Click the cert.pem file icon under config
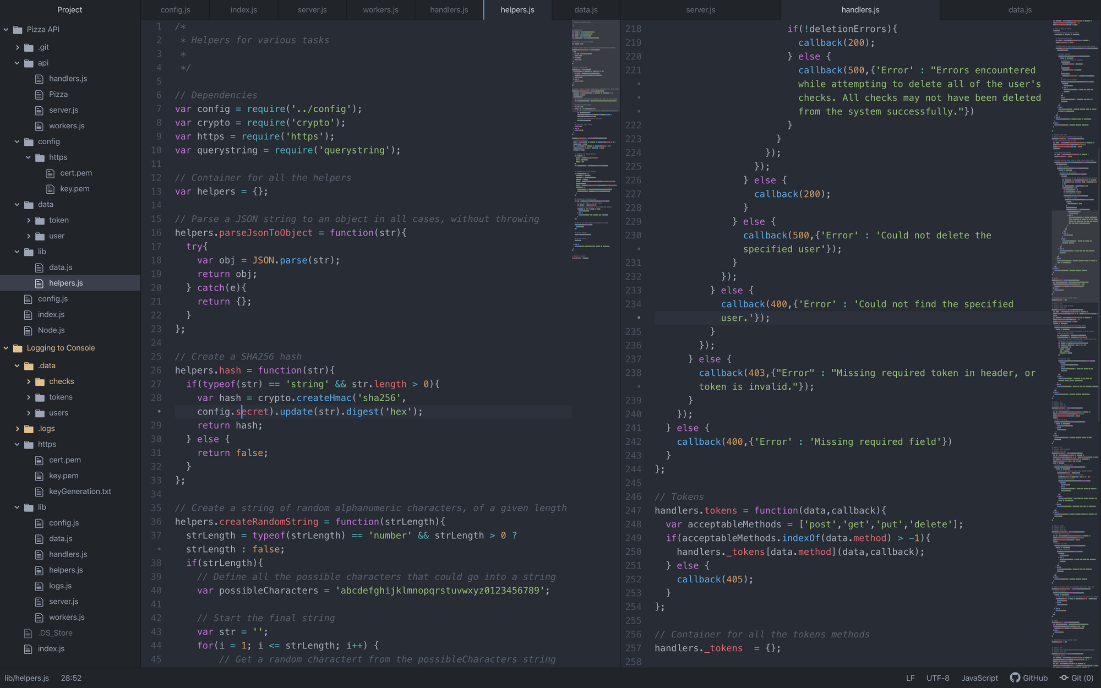1101x688 pixels. click(x=51, y=173)
